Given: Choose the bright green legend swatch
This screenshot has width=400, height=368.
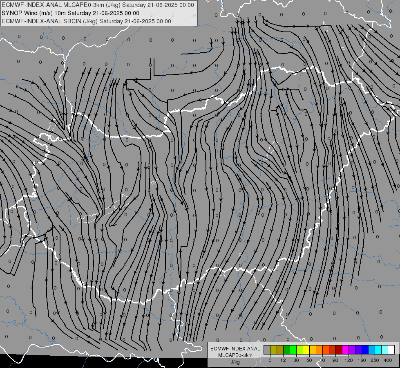Looking at the screenshot, I should tap(293, 350).
